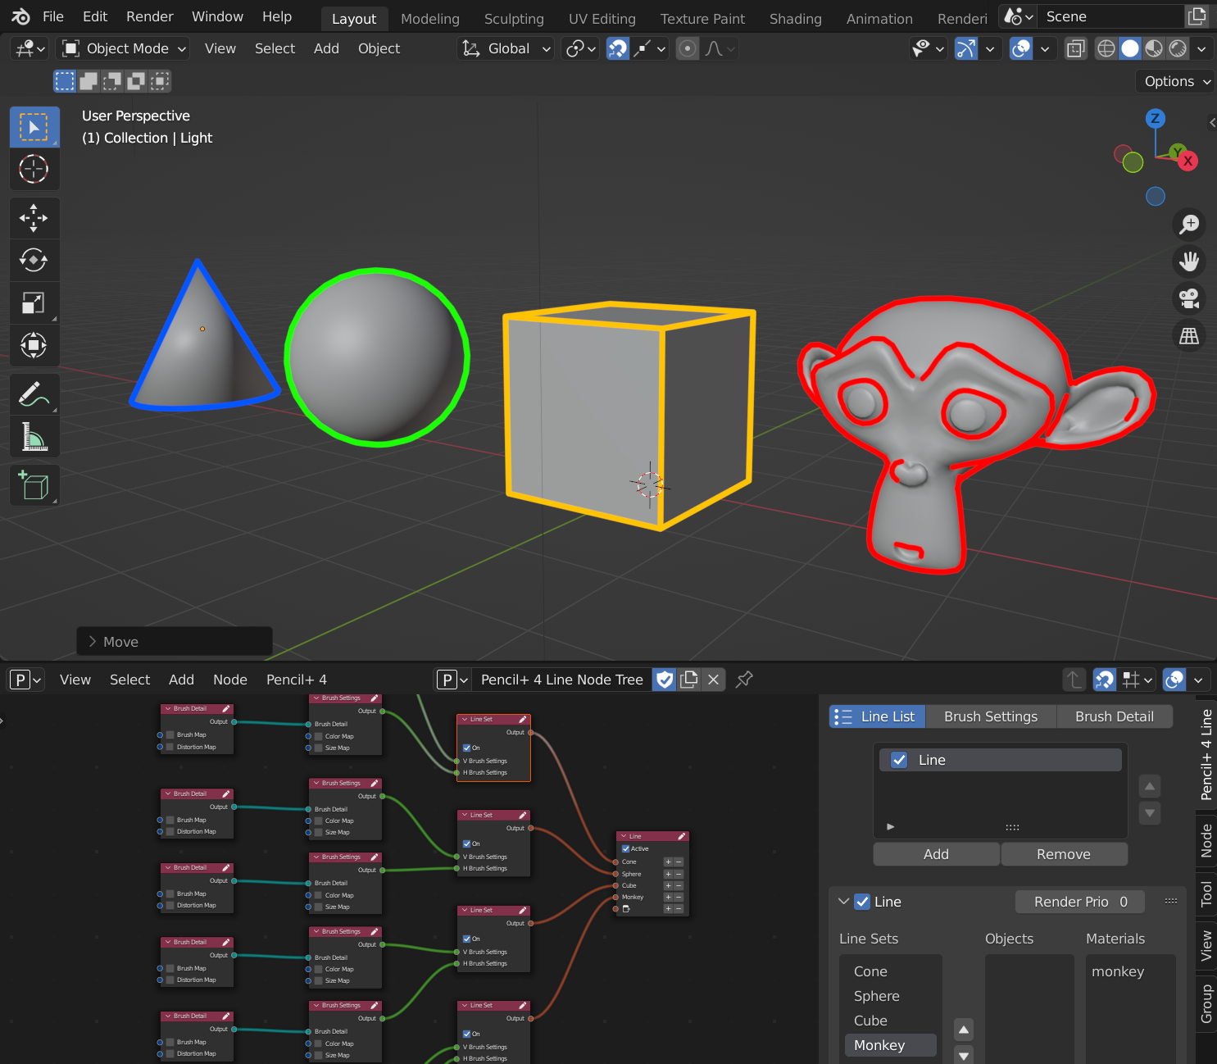The image size is (1217, 1064).
Task: Click the Render Prio value field
Action: coord(1079,902)
